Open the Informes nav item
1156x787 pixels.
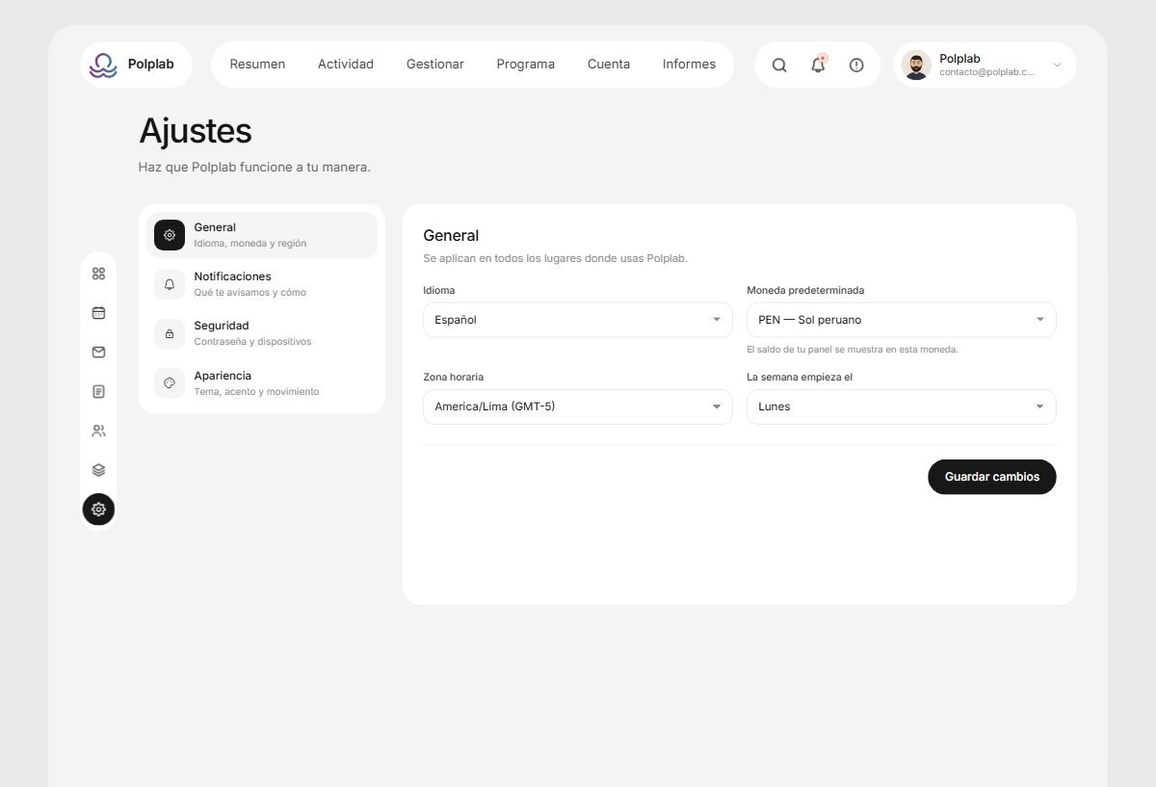point(689,65)
